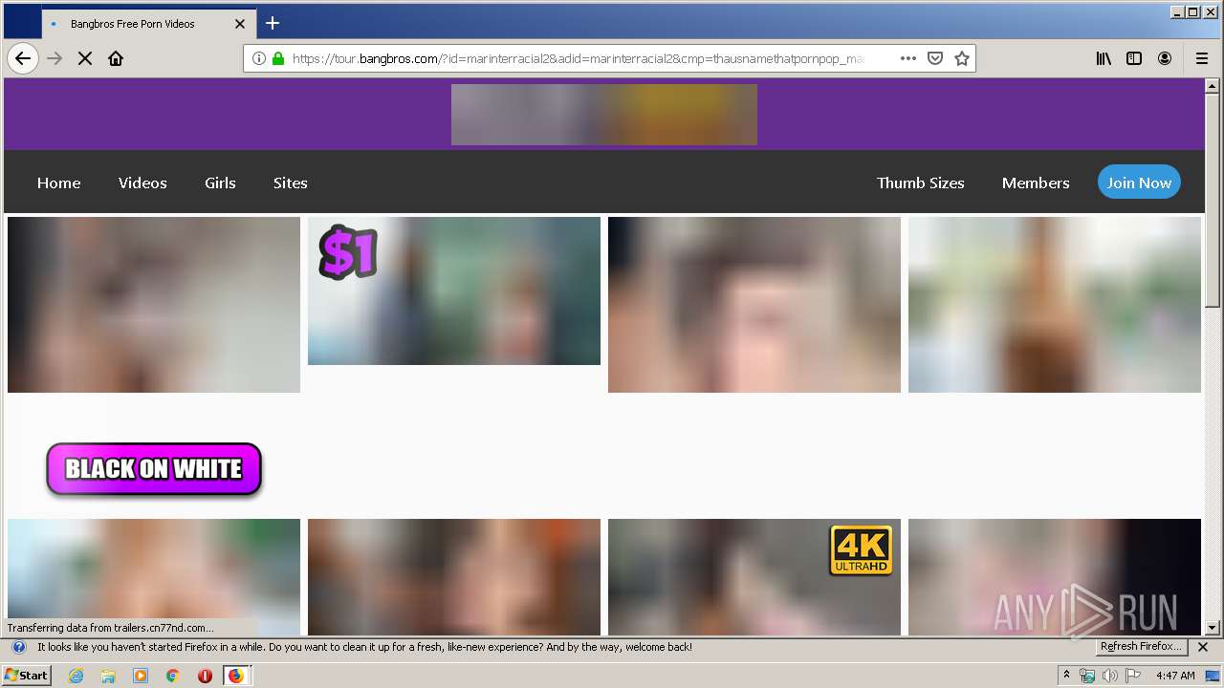Show hidden system tray icons

click(x=1066, y=676)
